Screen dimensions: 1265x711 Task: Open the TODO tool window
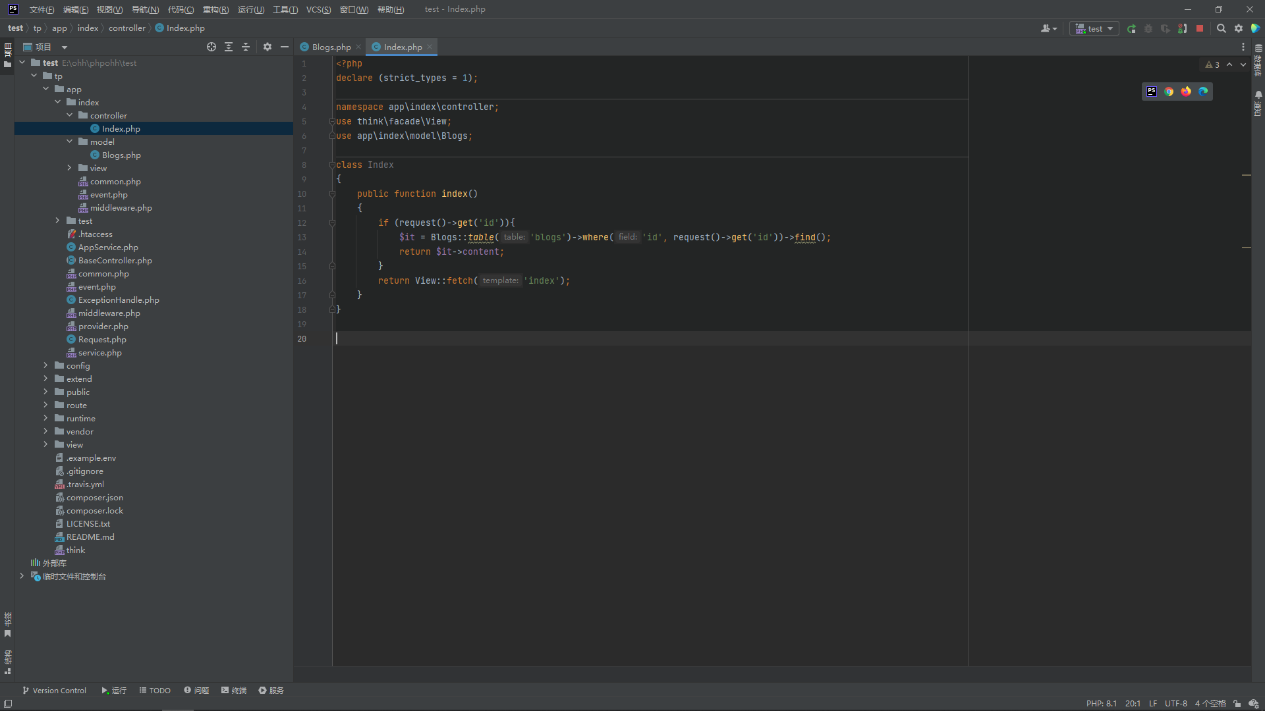click(x=155, y=691)
